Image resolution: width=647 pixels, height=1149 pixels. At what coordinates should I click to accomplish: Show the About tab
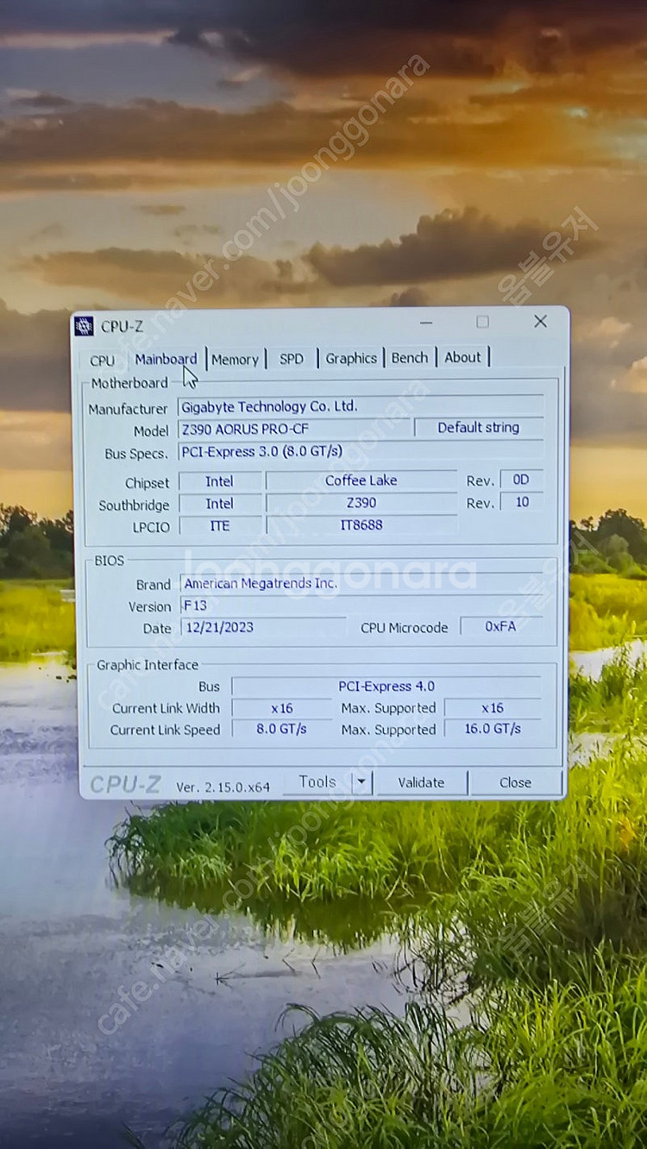click(463, 357)
